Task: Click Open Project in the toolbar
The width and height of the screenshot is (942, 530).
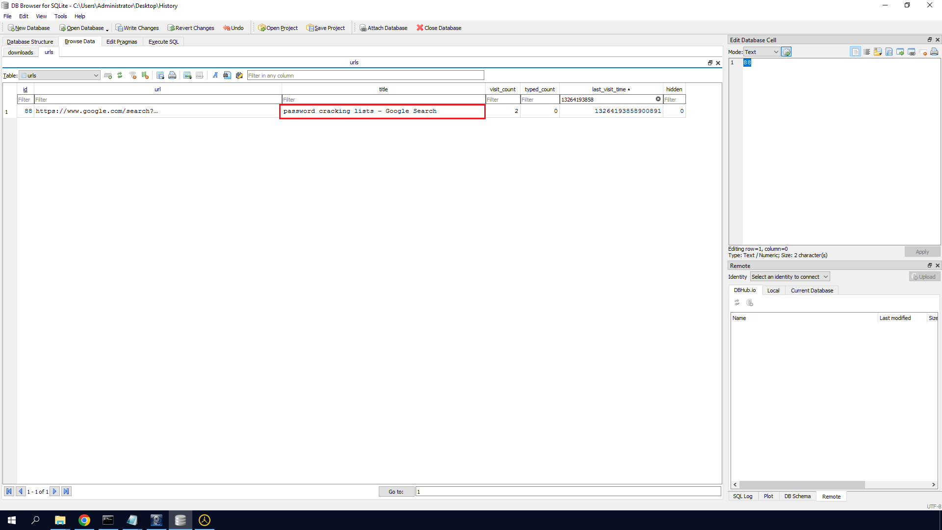Action: click(x=278, y=28)
